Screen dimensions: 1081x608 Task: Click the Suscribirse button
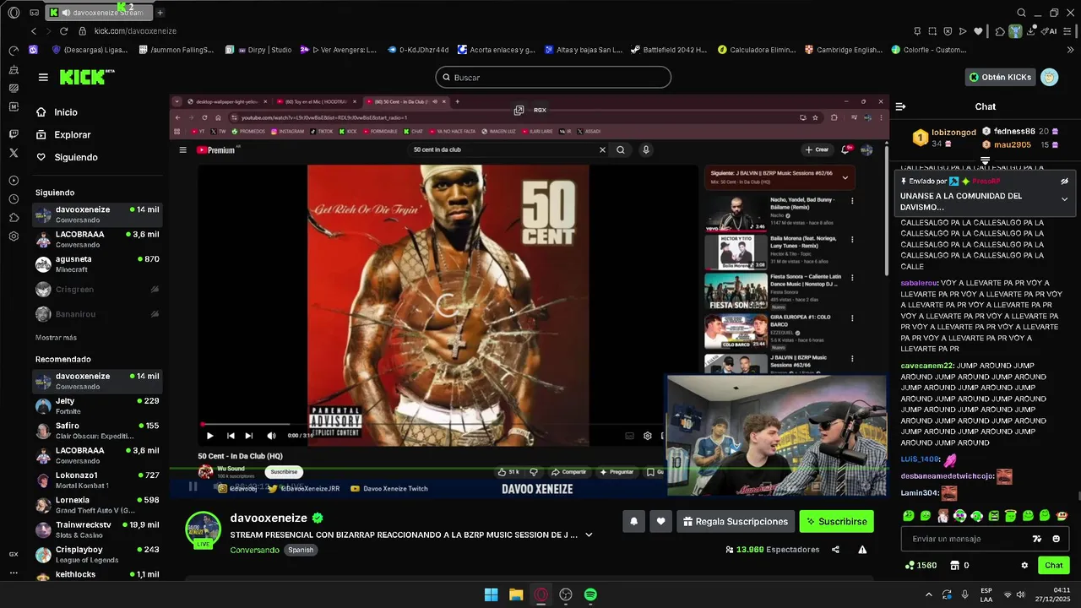click(836, 522)
